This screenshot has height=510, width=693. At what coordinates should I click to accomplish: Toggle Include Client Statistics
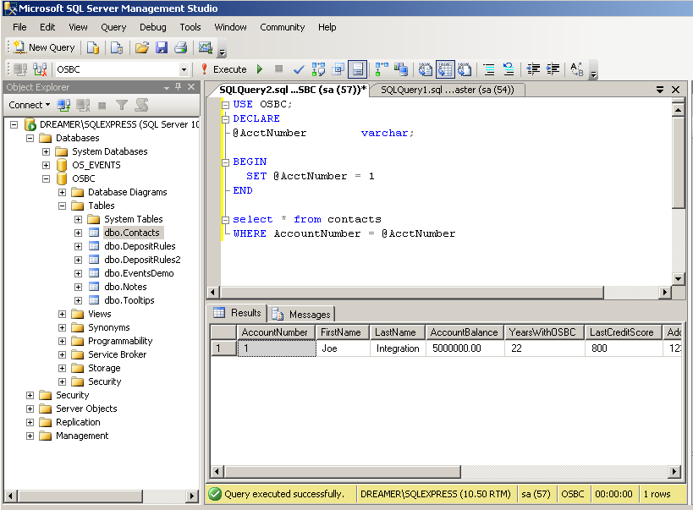pos(399,69)
